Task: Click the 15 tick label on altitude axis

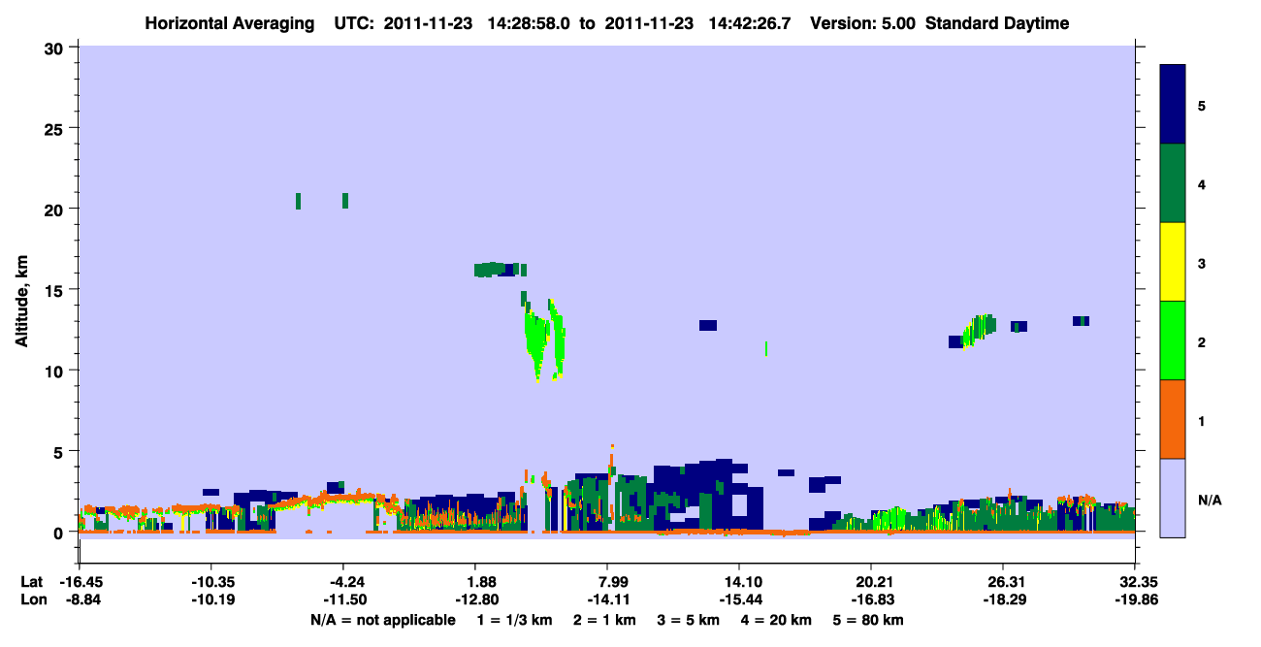Action: [x=56, y=289]
